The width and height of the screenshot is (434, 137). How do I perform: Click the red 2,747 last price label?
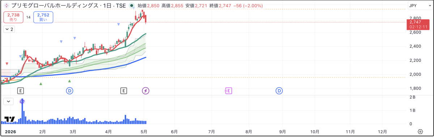coord(419,24)
